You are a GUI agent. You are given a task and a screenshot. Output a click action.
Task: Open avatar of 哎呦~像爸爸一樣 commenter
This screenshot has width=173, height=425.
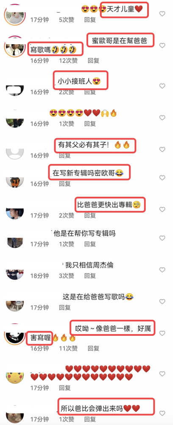[14, 333]
